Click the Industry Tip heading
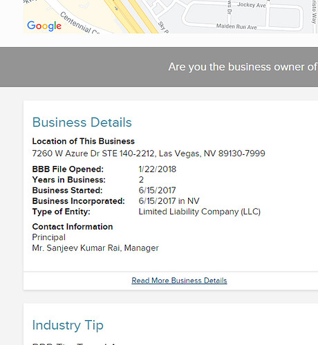The width and height of the screenshot is (318, 345). [x=68, y=325]
